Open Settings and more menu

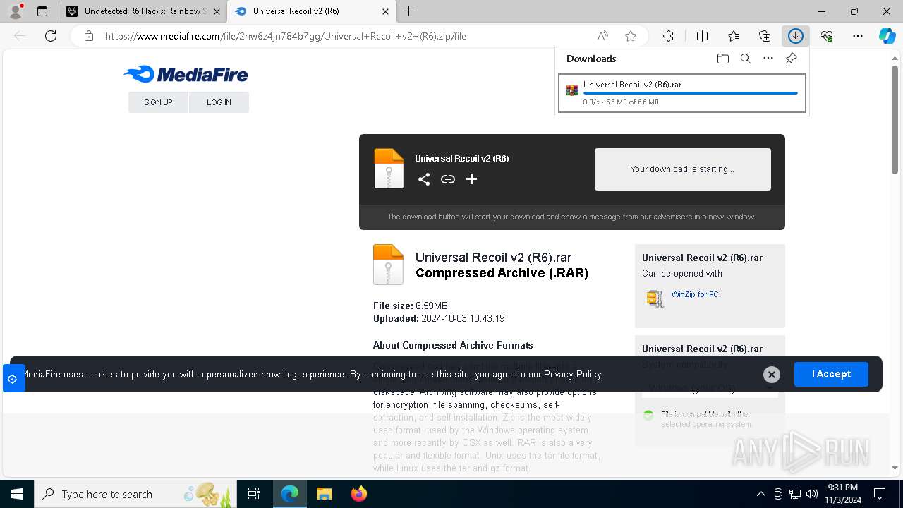tap(858, 36)
